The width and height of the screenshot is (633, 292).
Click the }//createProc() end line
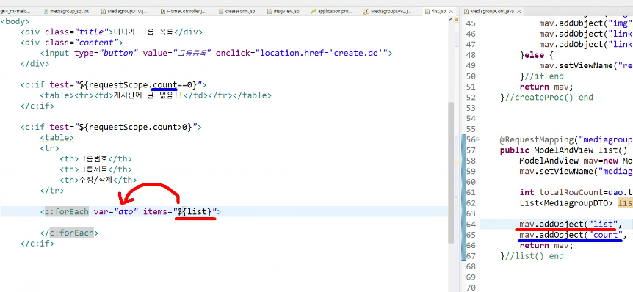click(x=546, y=97)
